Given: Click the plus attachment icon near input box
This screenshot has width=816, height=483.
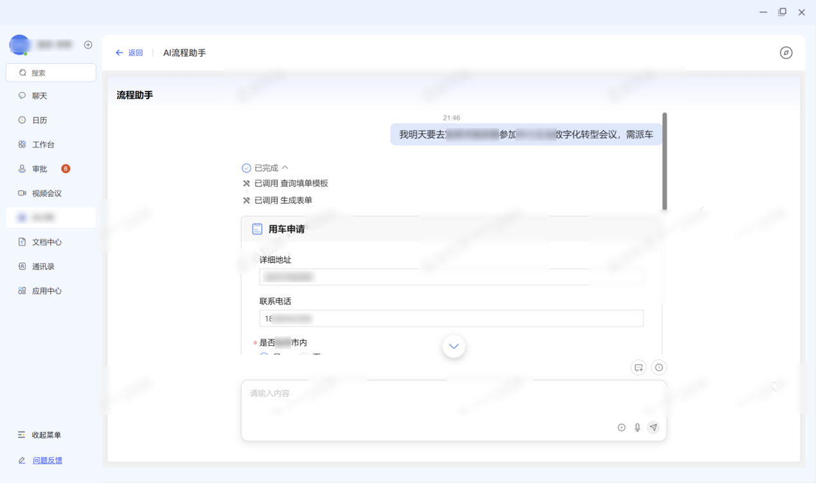Looking at the screenshot, I should (621, 427).
